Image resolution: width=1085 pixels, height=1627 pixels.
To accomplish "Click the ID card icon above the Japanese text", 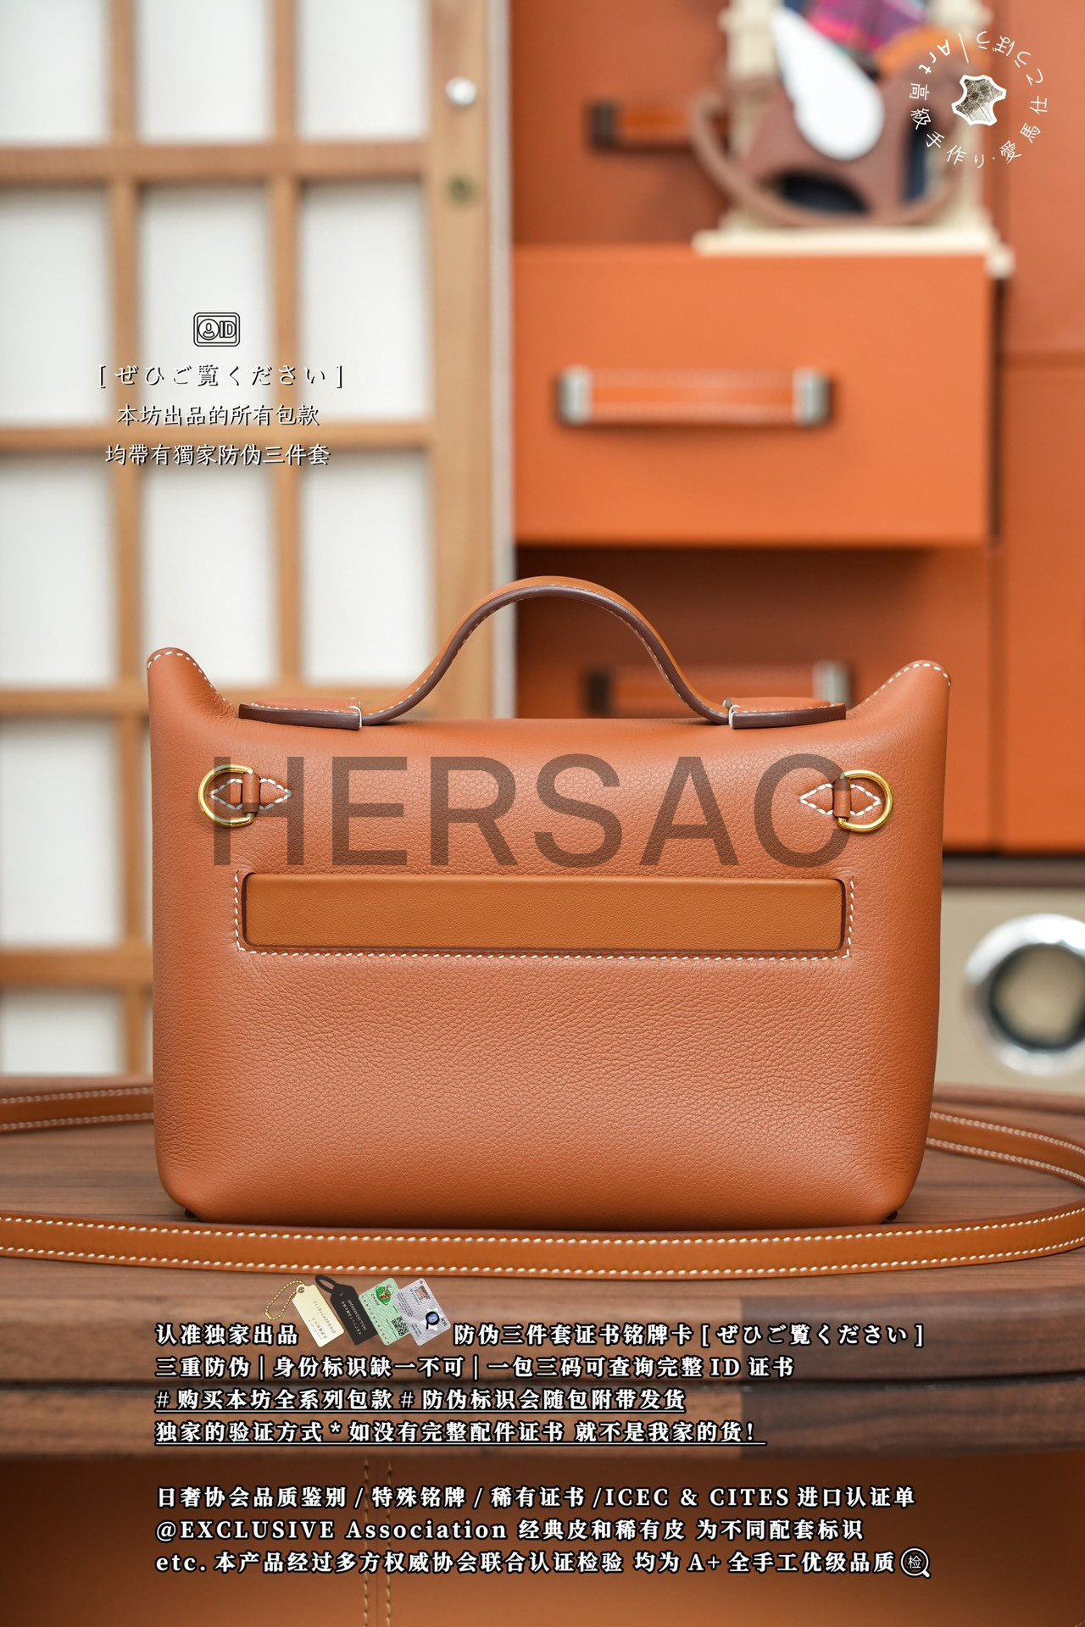I will [217, 329].
